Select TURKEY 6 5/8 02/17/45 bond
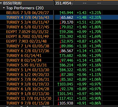Viewport: 118px width, 107px height. pyautogui.click(x=28, y=27)
